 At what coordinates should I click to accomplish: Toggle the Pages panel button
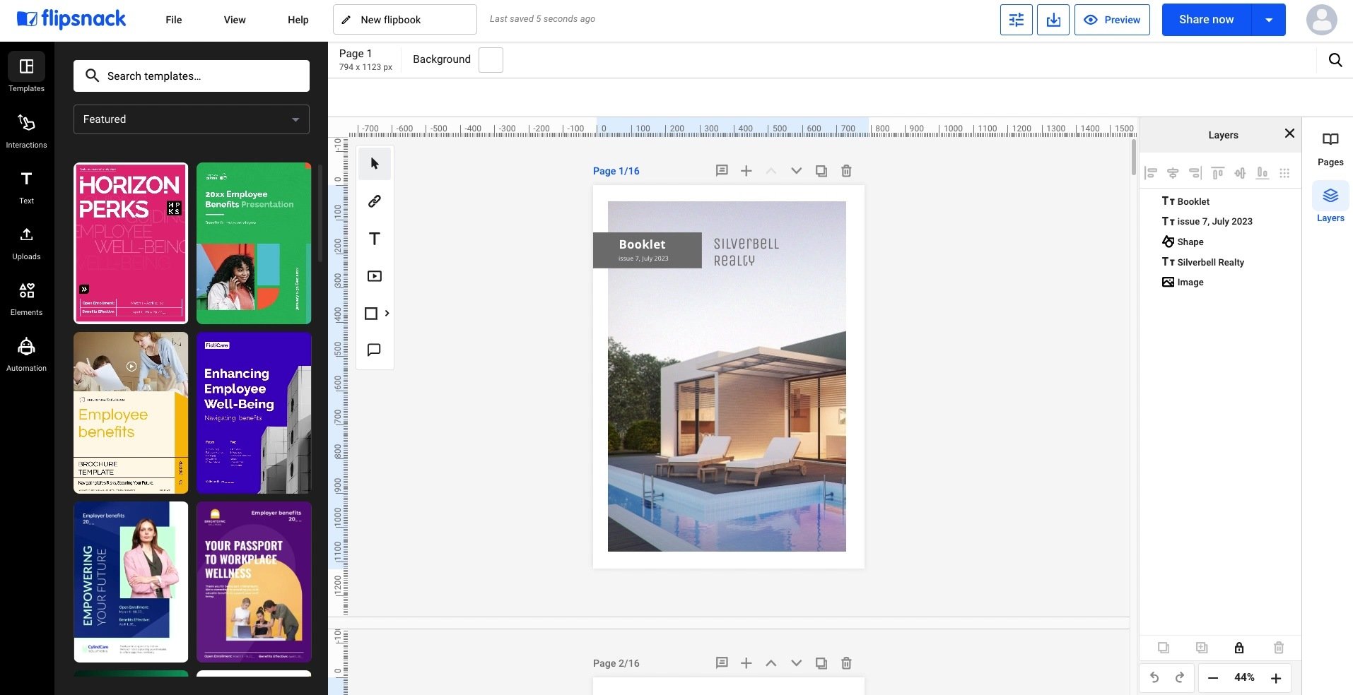(x=1330, y=147)
